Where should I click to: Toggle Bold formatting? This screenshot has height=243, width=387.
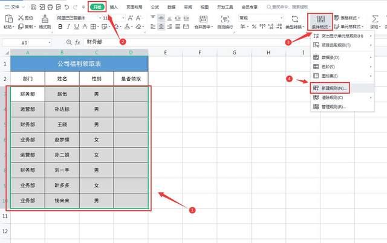(60, 27)
